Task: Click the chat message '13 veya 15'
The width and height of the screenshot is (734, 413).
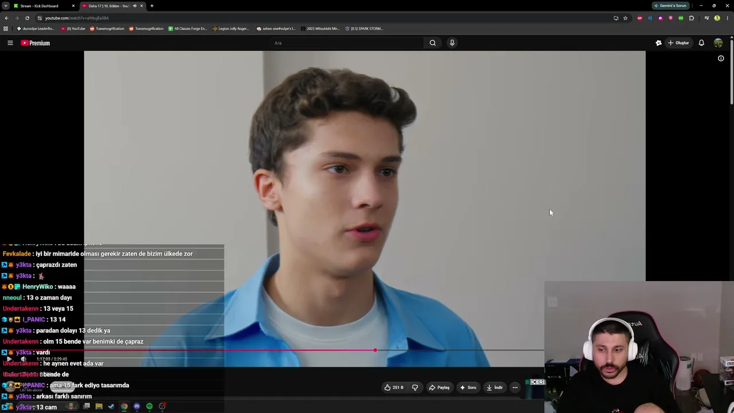Action: pos(58,309)
